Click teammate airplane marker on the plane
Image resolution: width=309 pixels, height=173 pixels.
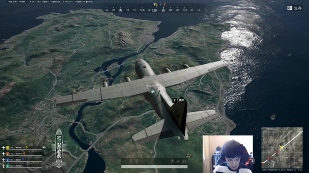click(x=153, y=91)
